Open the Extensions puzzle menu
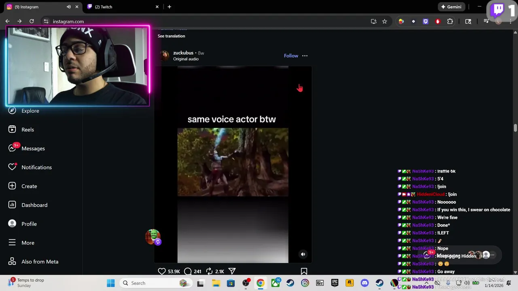 pos(450,21)
